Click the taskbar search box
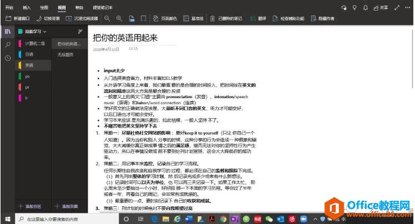 tap(67, 219)
